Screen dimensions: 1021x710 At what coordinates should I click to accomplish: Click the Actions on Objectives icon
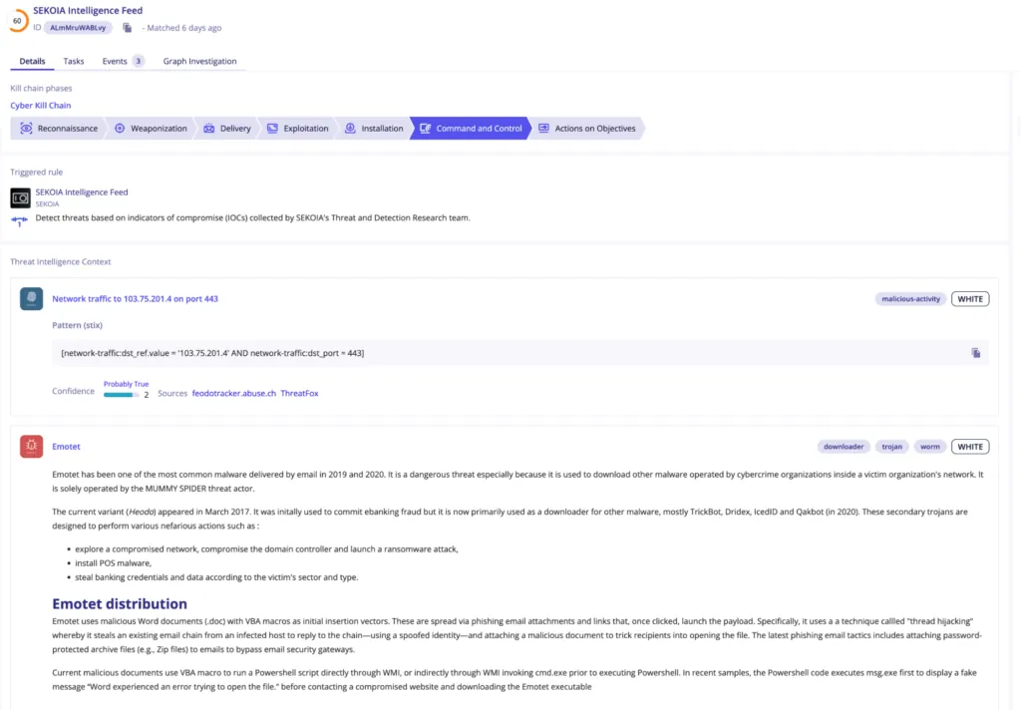coord(543,129)
